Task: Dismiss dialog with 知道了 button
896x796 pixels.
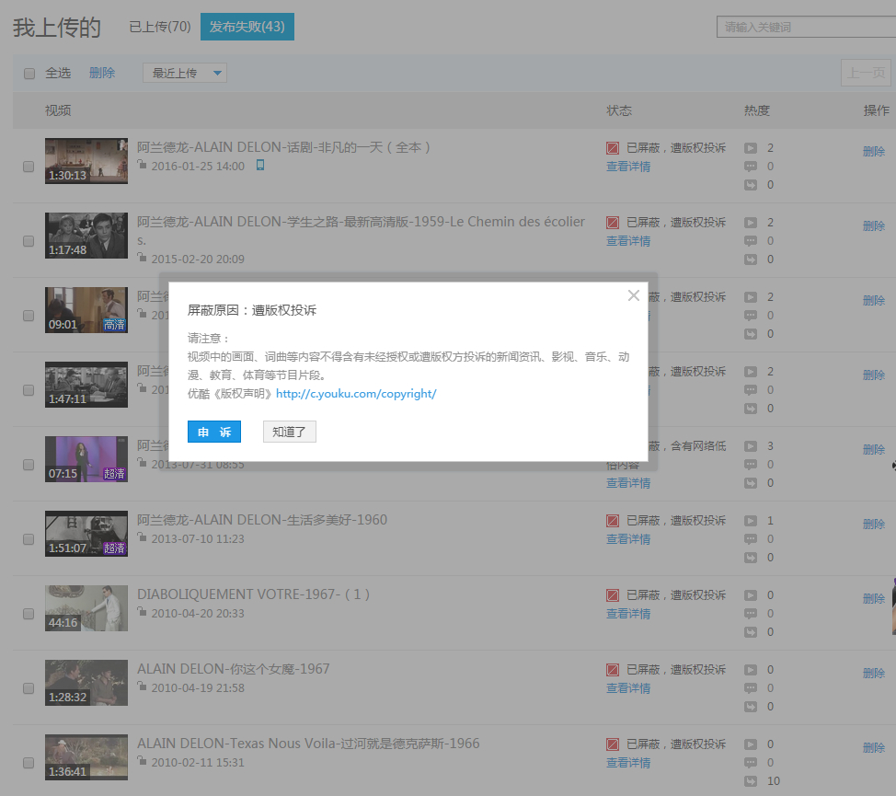Action: point(289,432)
